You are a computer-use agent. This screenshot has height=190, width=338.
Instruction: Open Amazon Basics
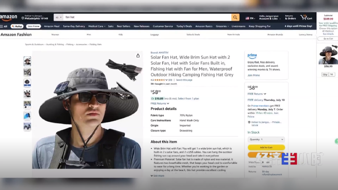click(204, 26)
